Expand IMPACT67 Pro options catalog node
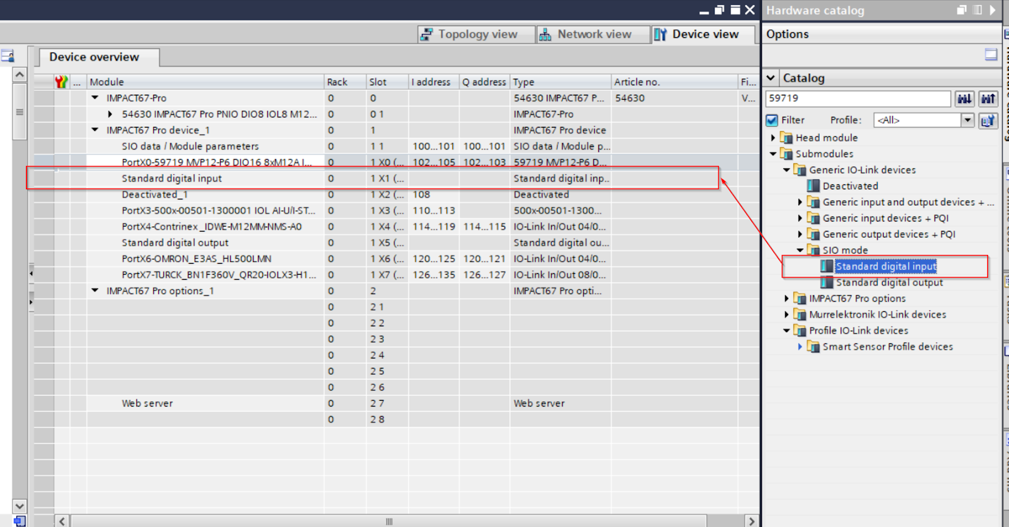 [x=786, y=298]
